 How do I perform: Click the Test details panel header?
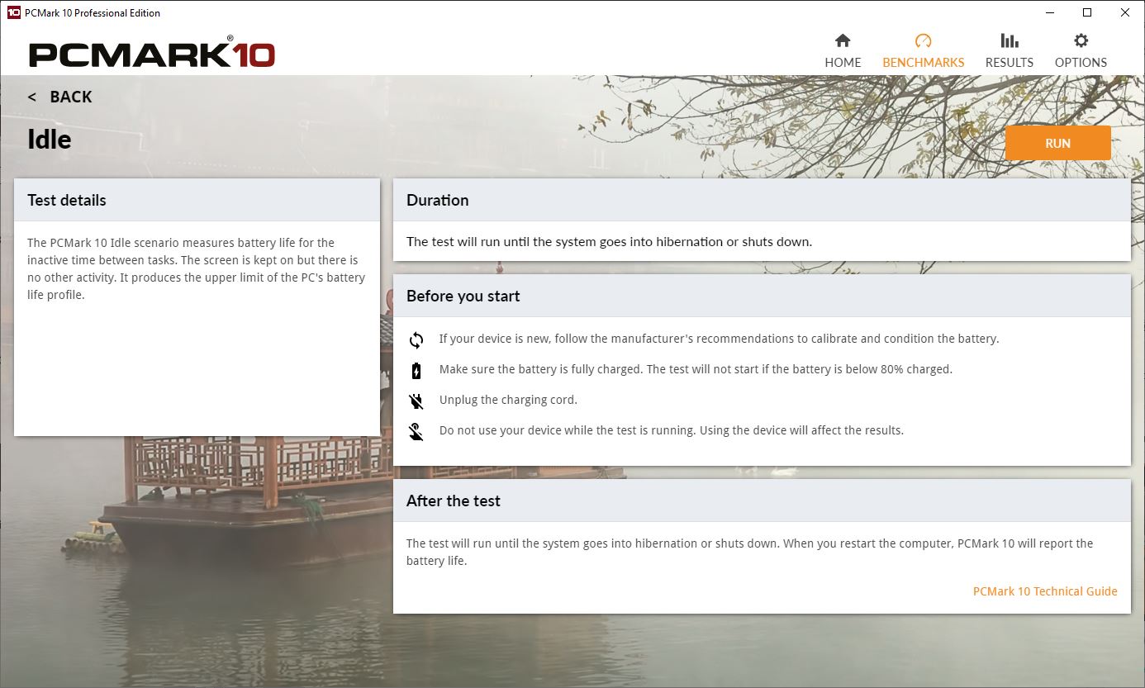click(x=197, y=200)
